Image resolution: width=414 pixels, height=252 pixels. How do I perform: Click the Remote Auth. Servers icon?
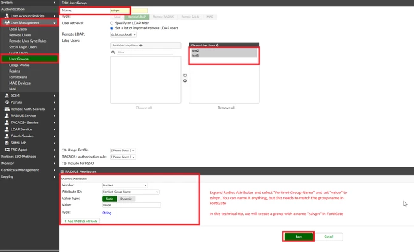point(7,109)
